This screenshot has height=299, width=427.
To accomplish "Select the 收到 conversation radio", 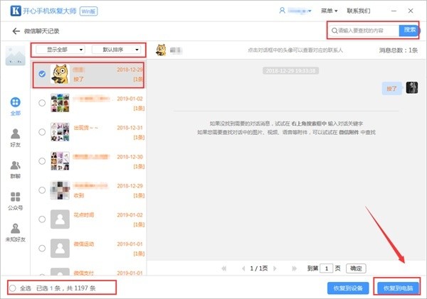I will [x=42, y=190].
